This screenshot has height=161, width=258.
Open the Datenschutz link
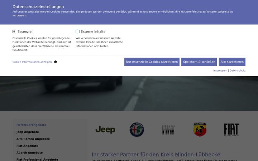pyautogui.click(x=238, y=70)
